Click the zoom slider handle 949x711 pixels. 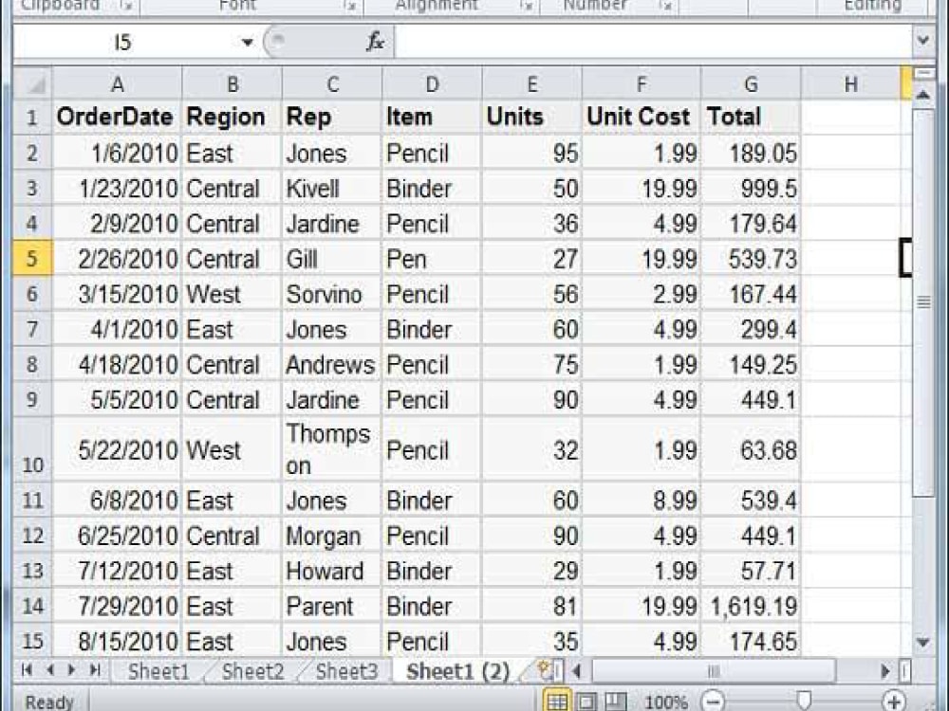coord(804,702)
